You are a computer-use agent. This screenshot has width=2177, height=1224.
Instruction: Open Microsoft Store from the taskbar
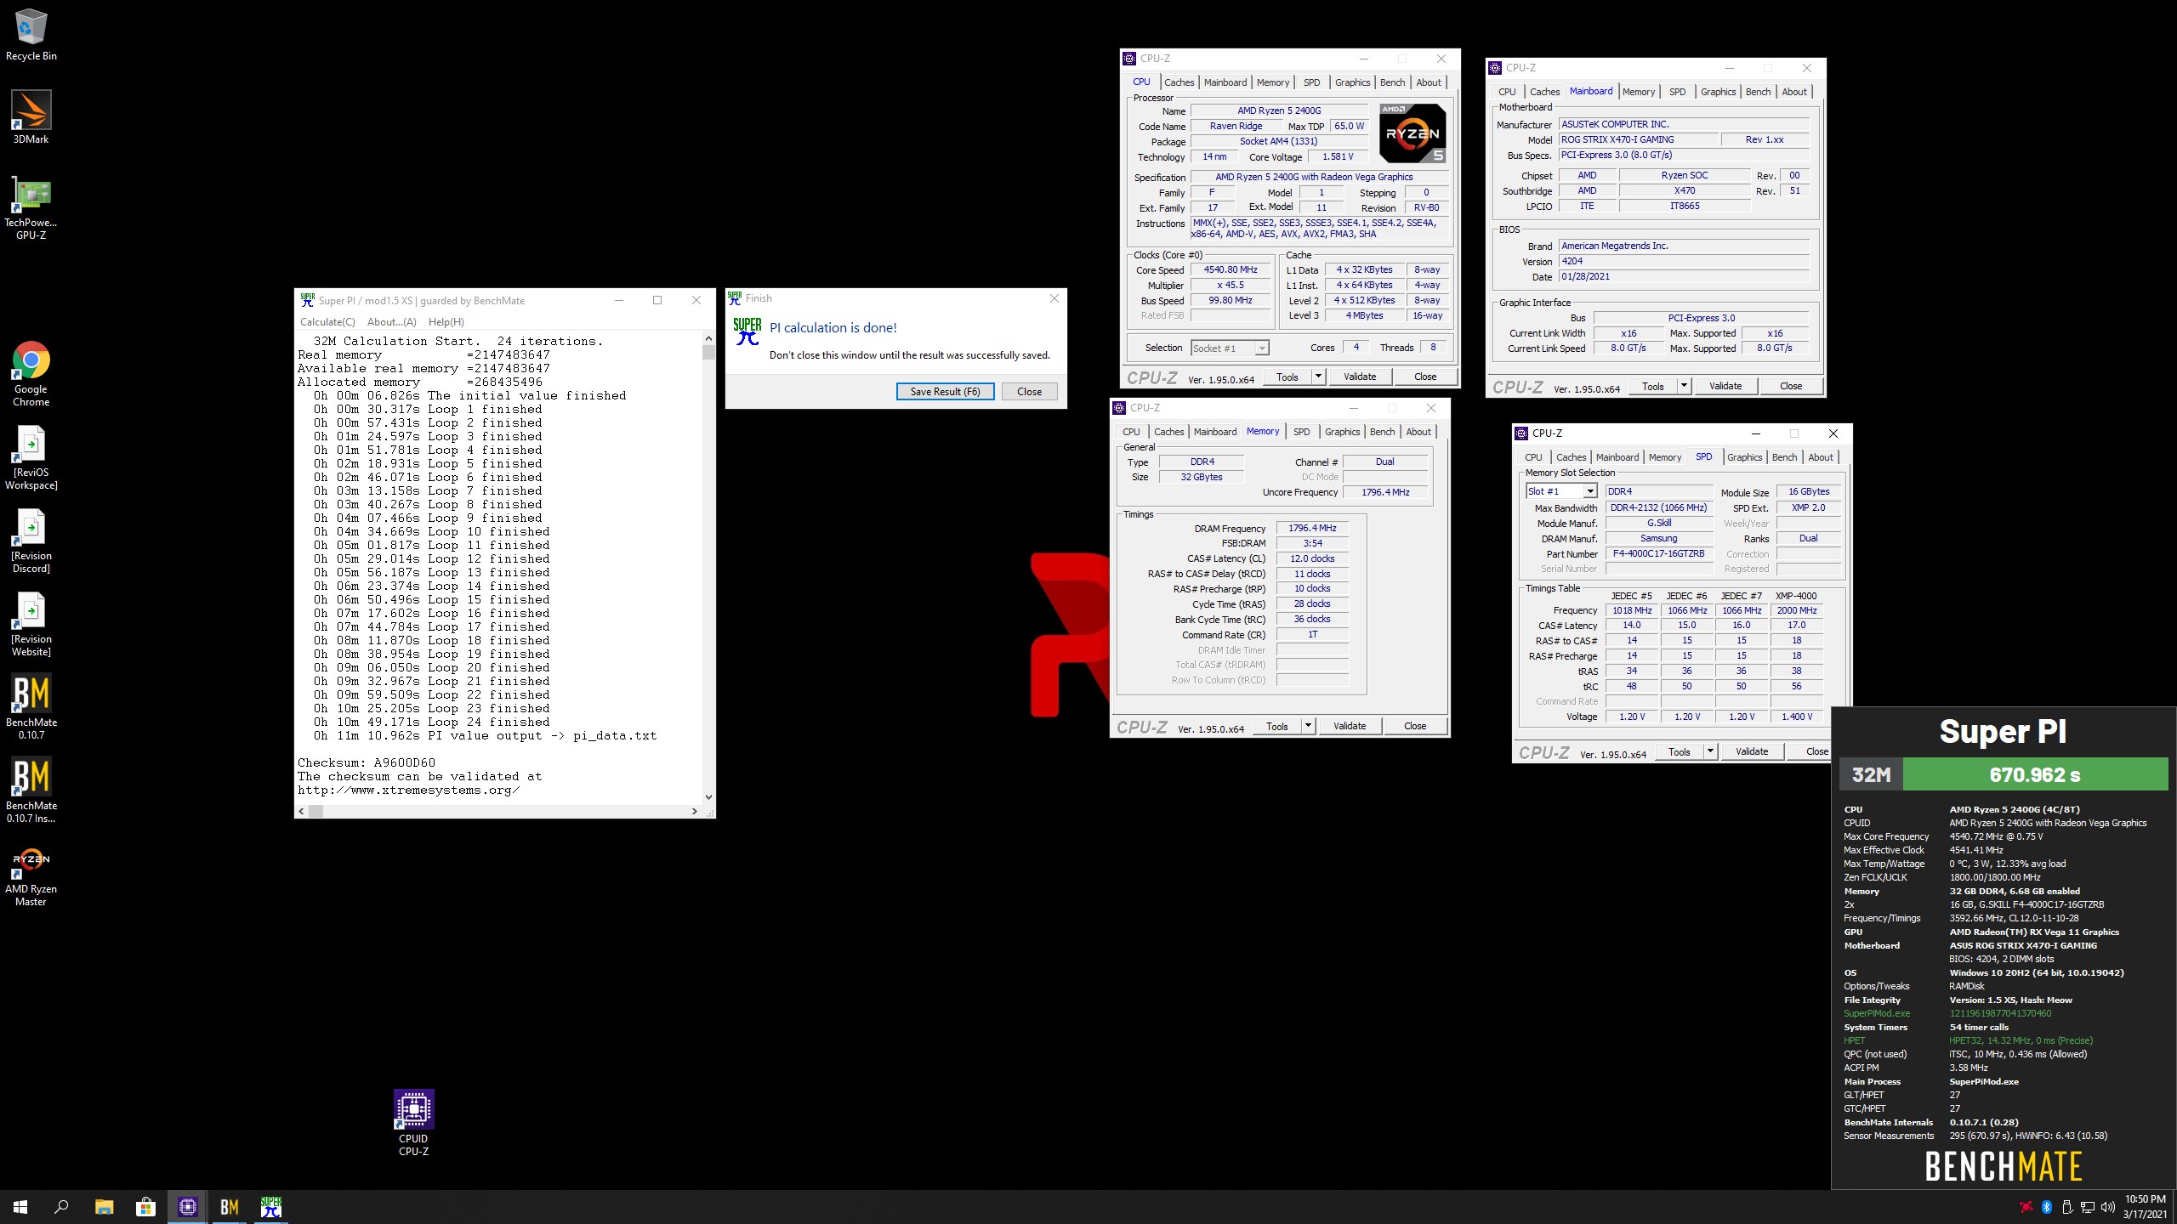pyautogui.click(x=145, y=1207)
